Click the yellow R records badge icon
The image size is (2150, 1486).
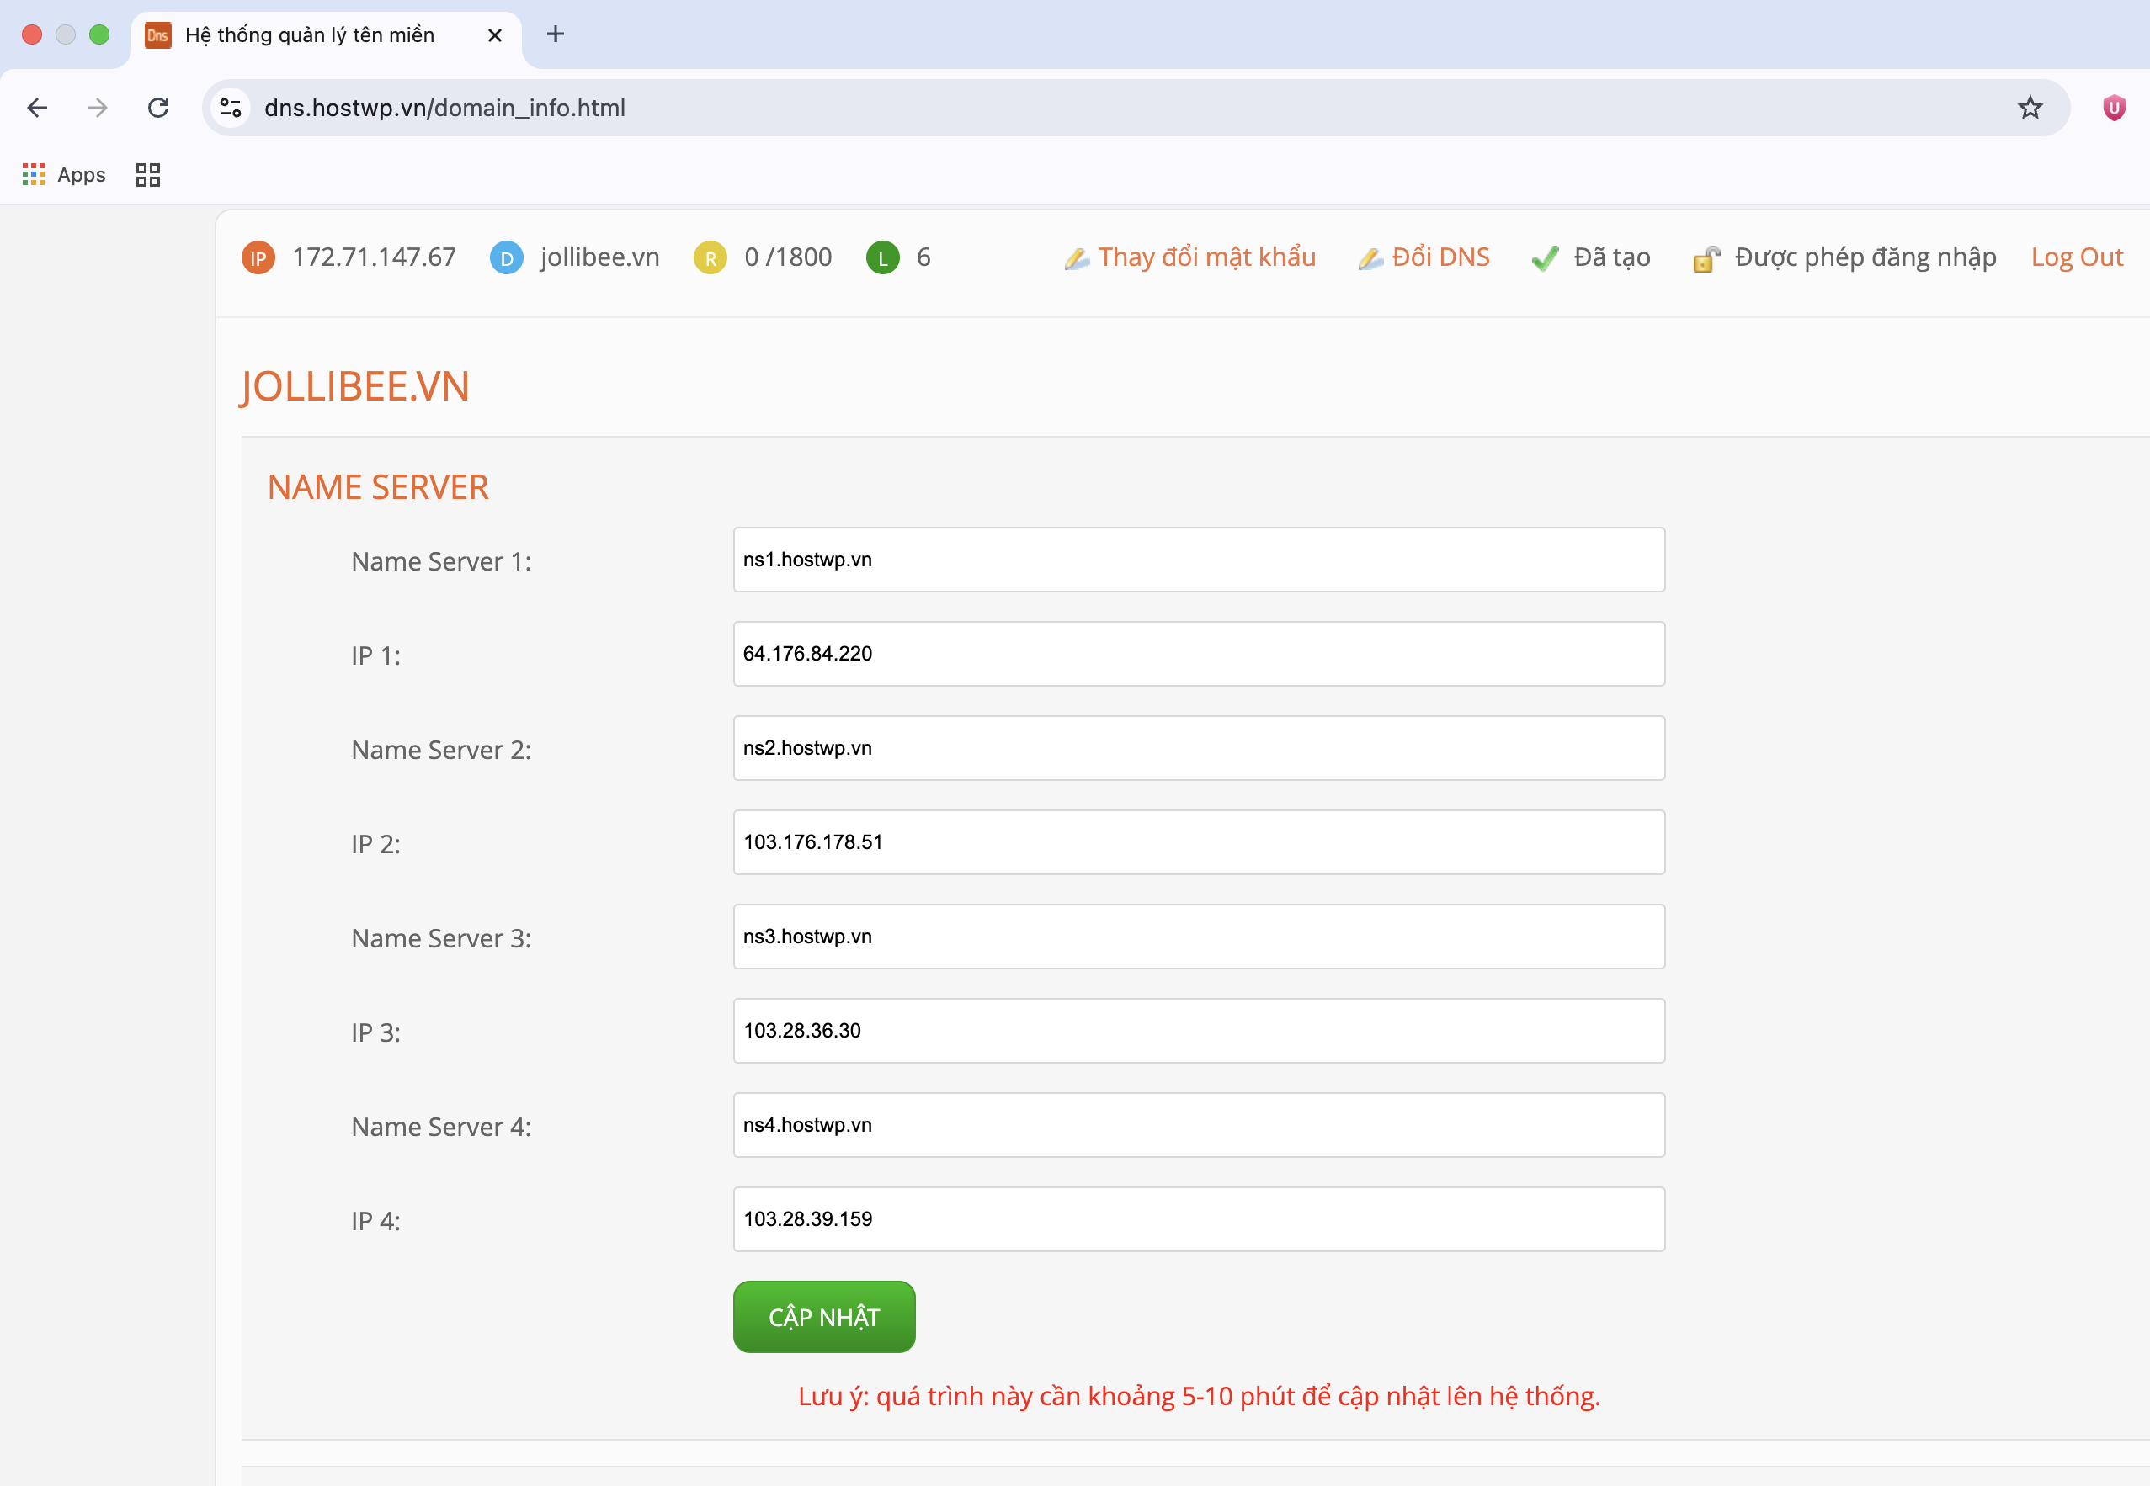click(710, 258)
